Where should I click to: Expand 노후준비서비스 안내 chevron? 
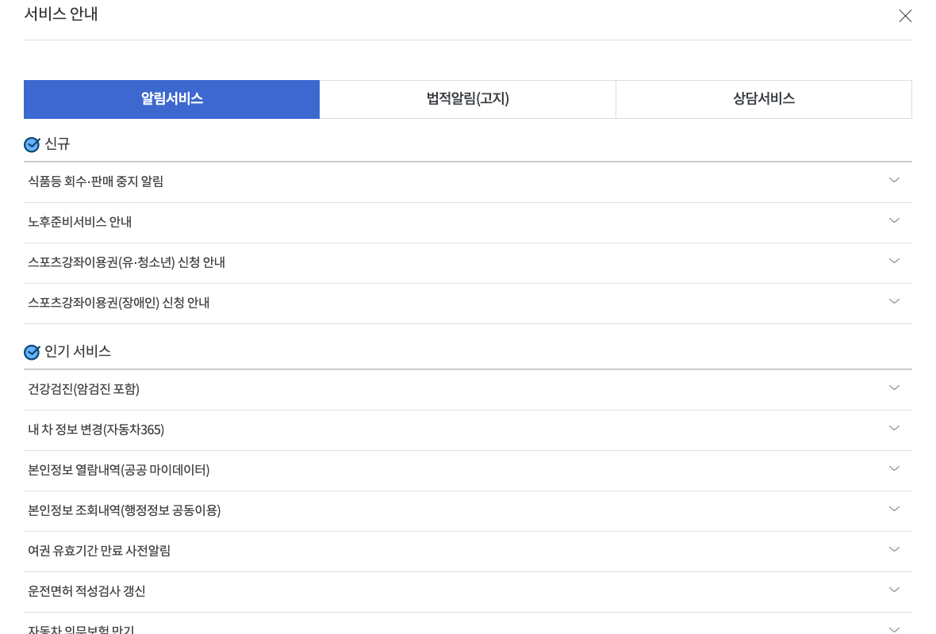[894, 220]
